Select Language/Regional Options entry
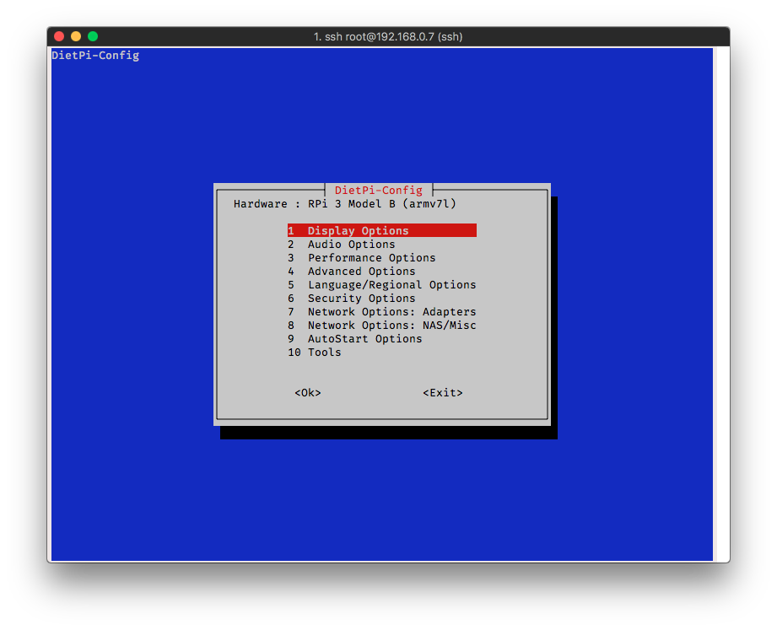The image size is (777, 630). [381, 285]
